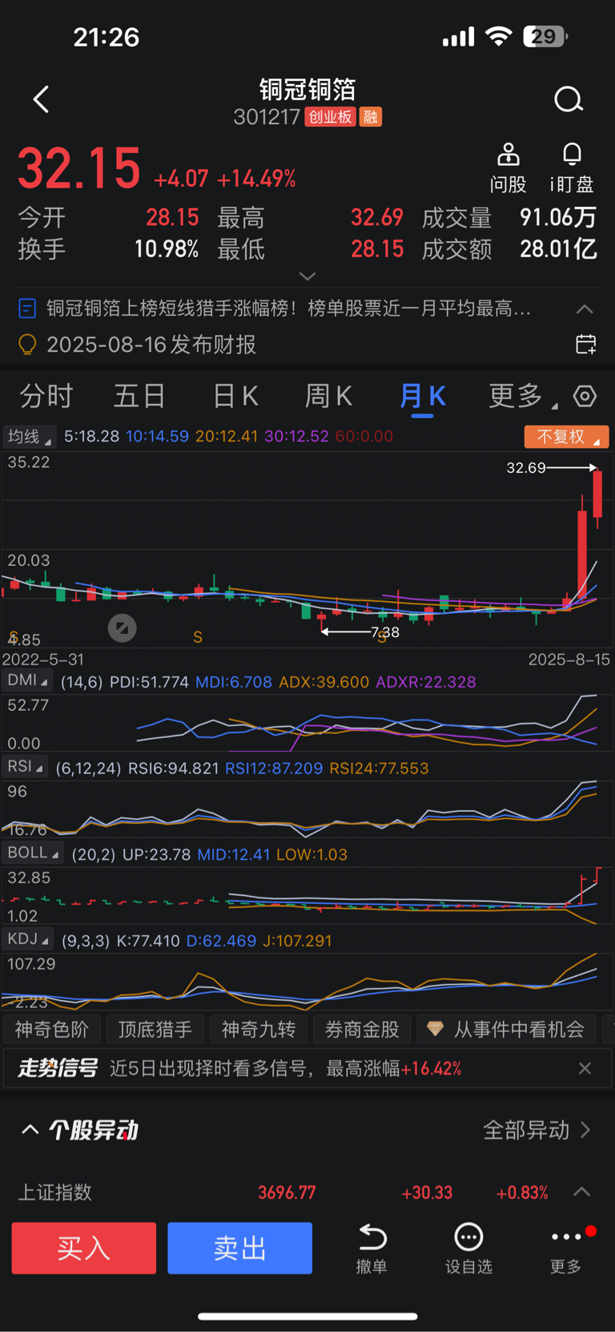Screen dimensions: 615x1332
Task: Tap lightbulb icon beside earnings date
Action: tap(27, 345)
